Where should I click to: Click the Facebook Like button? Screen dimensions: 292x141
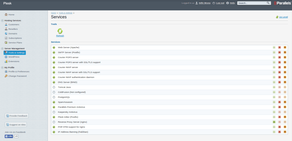coord(9,136)
